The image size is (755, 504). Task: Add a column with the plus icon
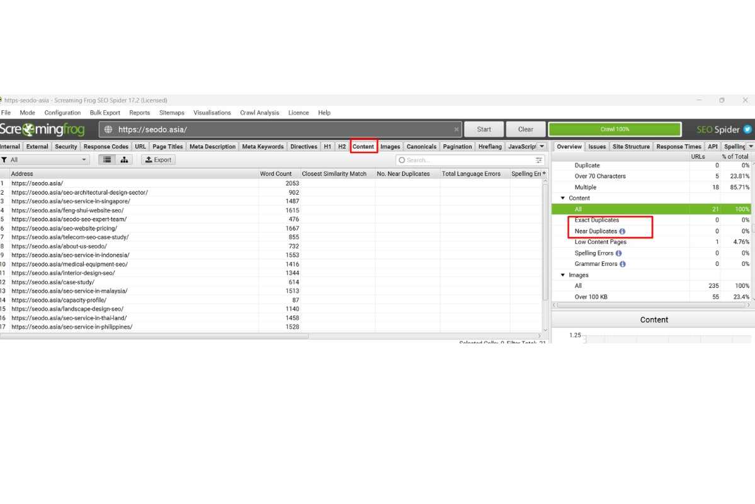coord(544,173)
